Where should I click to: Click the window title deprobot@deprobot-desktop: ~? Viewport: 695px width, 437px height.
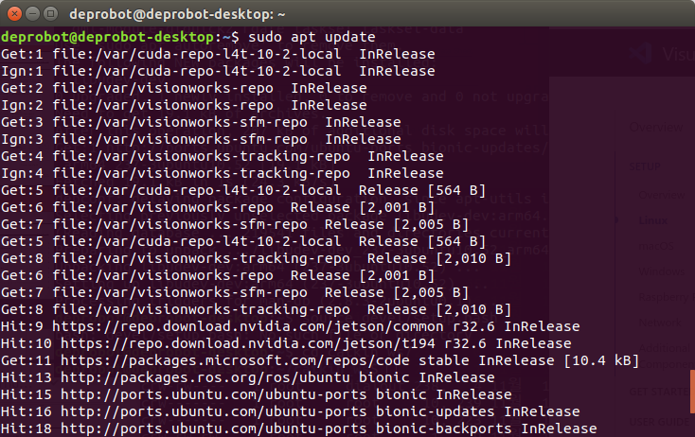(x=177, y=14)
